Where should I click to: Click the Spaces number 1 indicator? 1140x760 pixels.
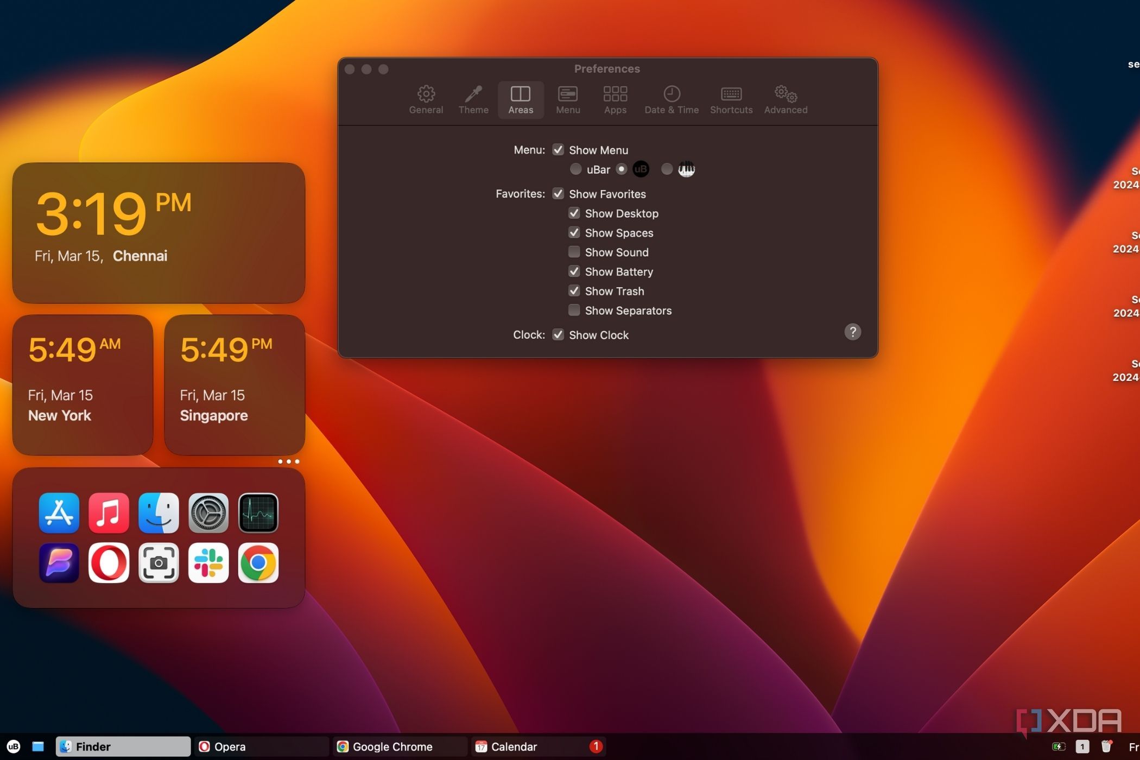(x=1082, y=746)
